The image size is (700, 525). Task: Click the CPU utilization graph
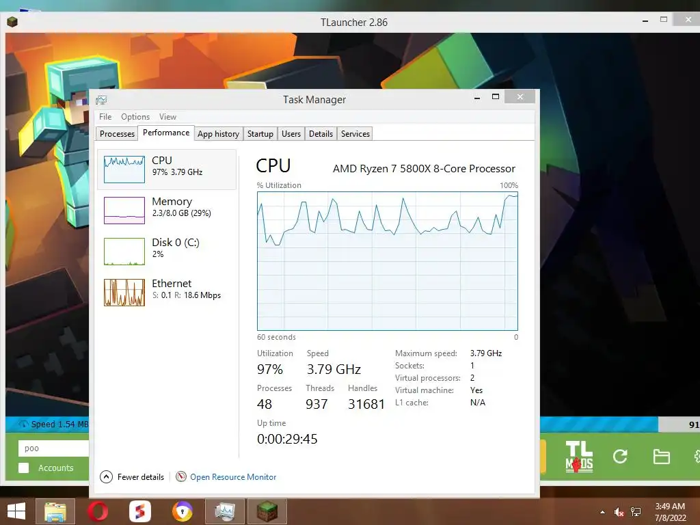click(387, 261)
